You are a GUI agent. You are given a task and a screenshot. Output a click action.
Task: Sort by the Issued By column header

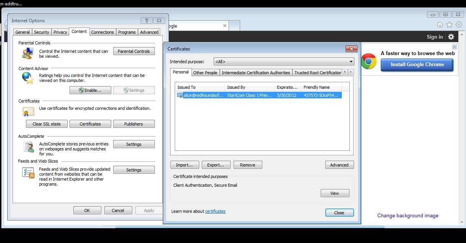pyautogui.click(x=249, y=87)
